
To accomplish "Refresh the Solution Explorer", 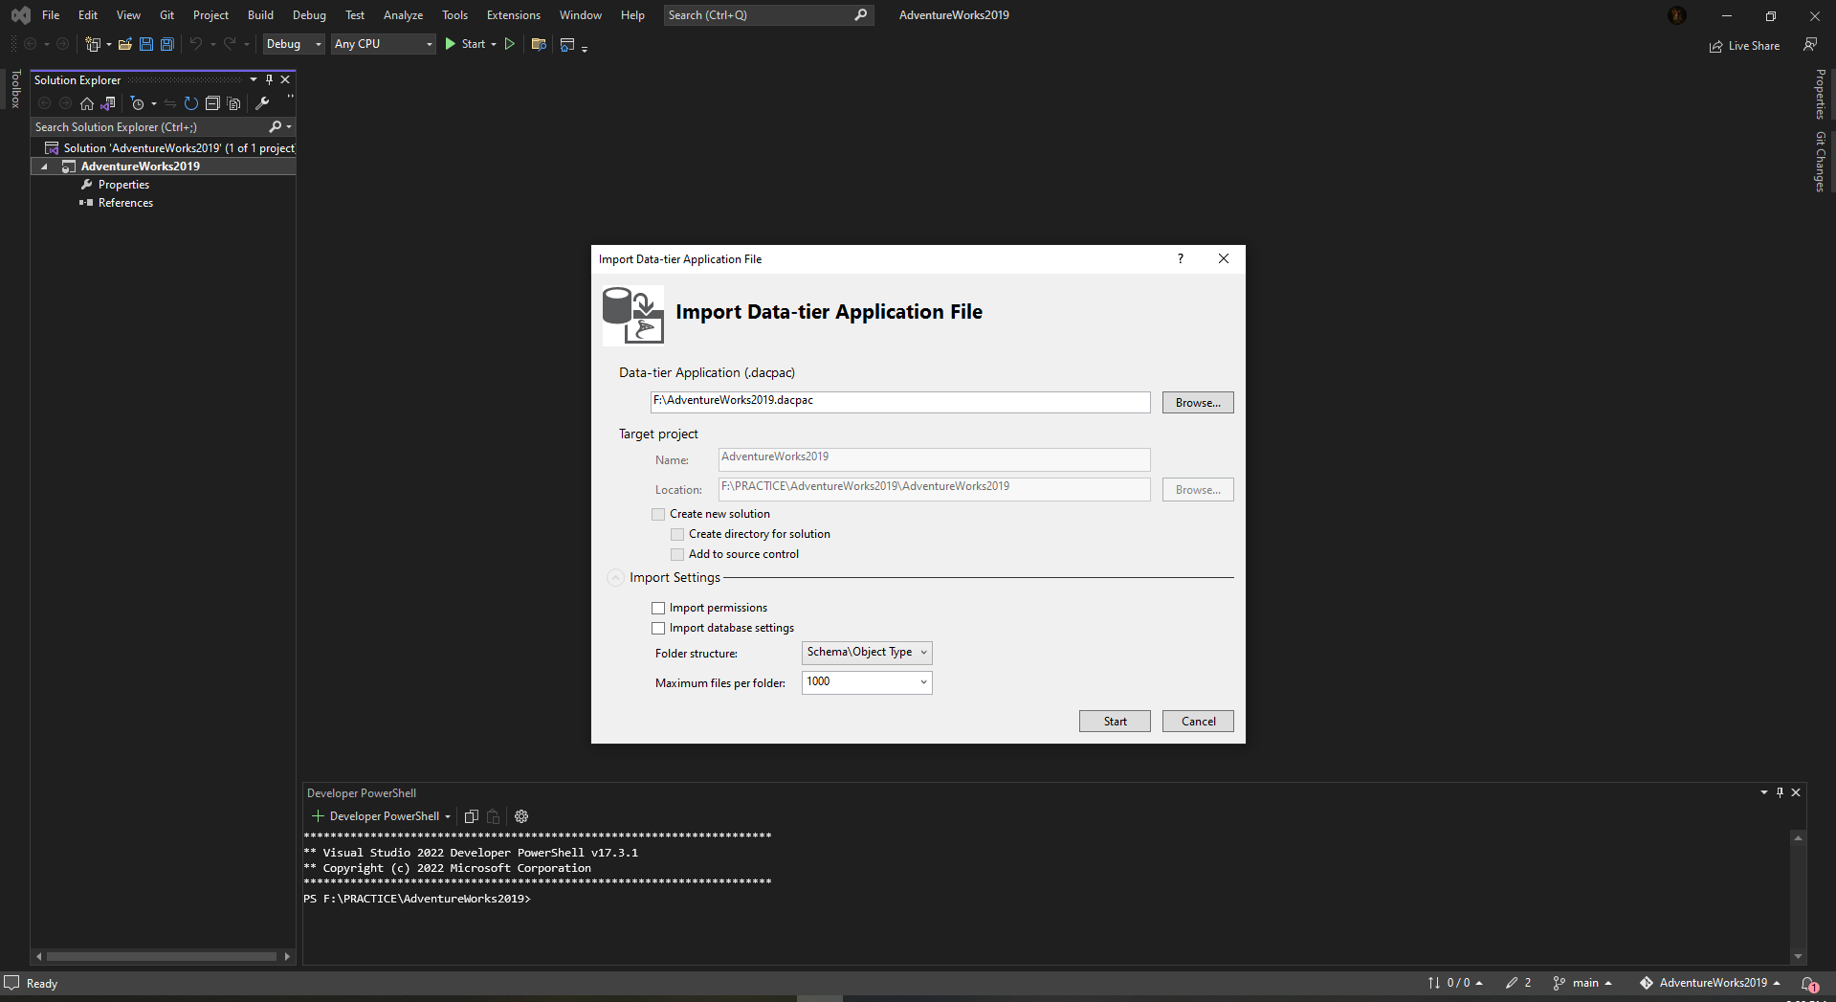I will (190, 103).
